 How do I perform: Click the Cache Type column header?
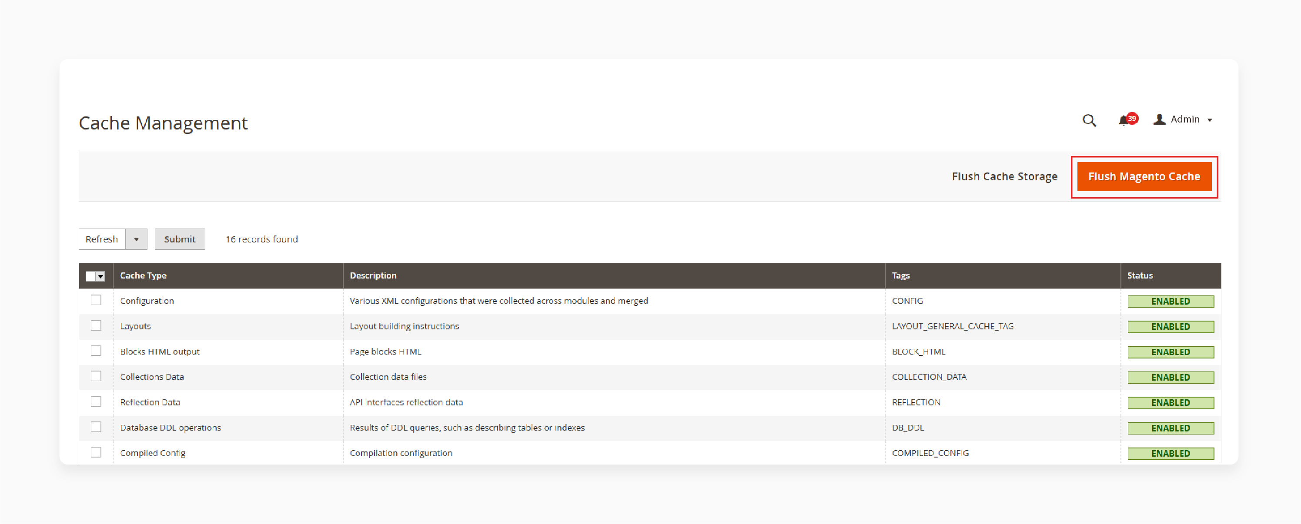pos(228,275)
